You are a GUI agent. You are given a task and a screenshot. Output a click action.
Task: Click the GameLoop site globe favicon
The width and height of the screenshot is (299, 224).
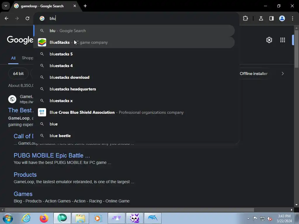(12, 99)
